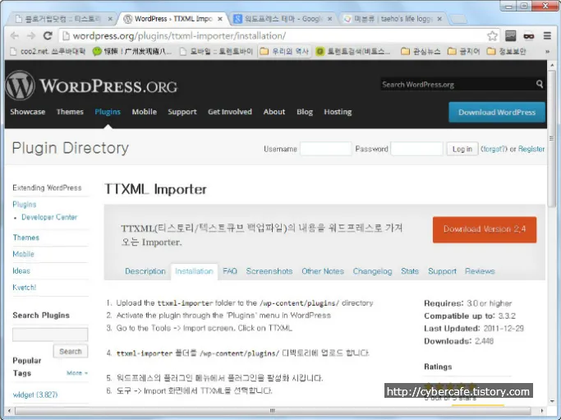Open the Mobile navigation item
Viewport: 561px width, 420px height.
tap(145, 112)
